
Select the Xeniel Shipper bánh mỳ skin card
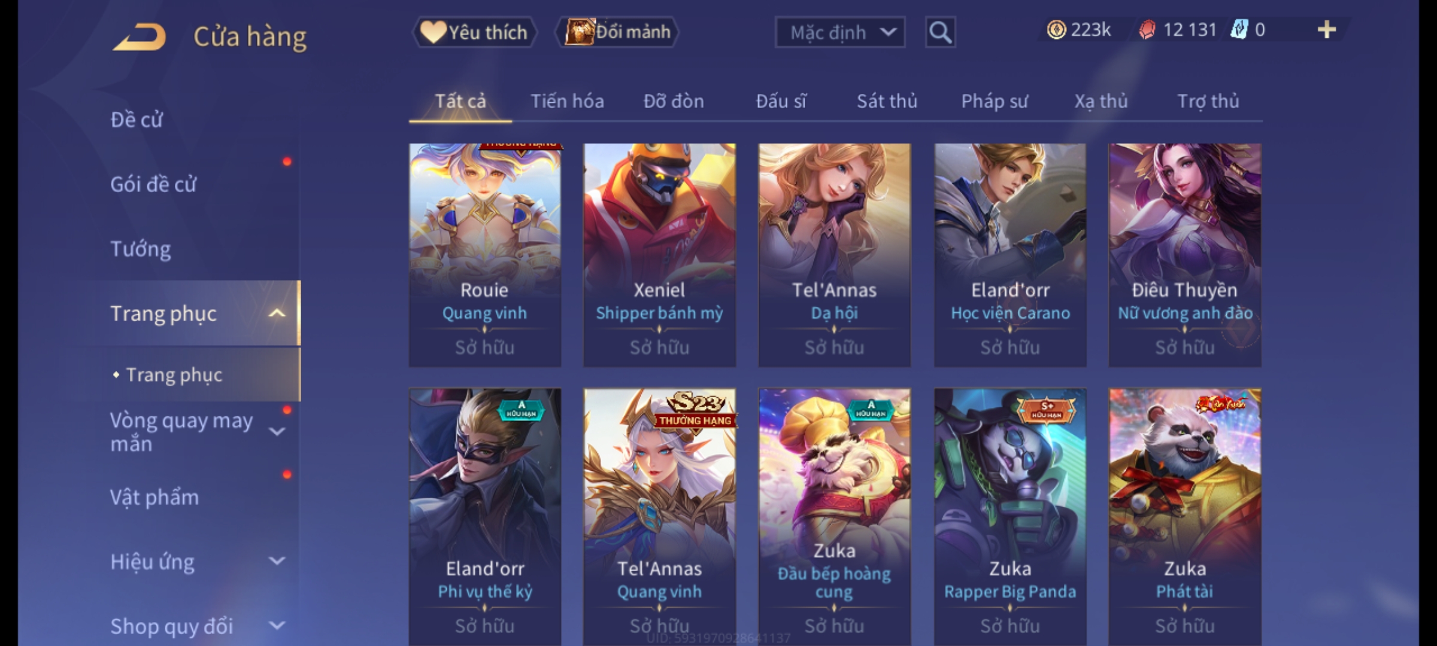[x=660, y=255]
